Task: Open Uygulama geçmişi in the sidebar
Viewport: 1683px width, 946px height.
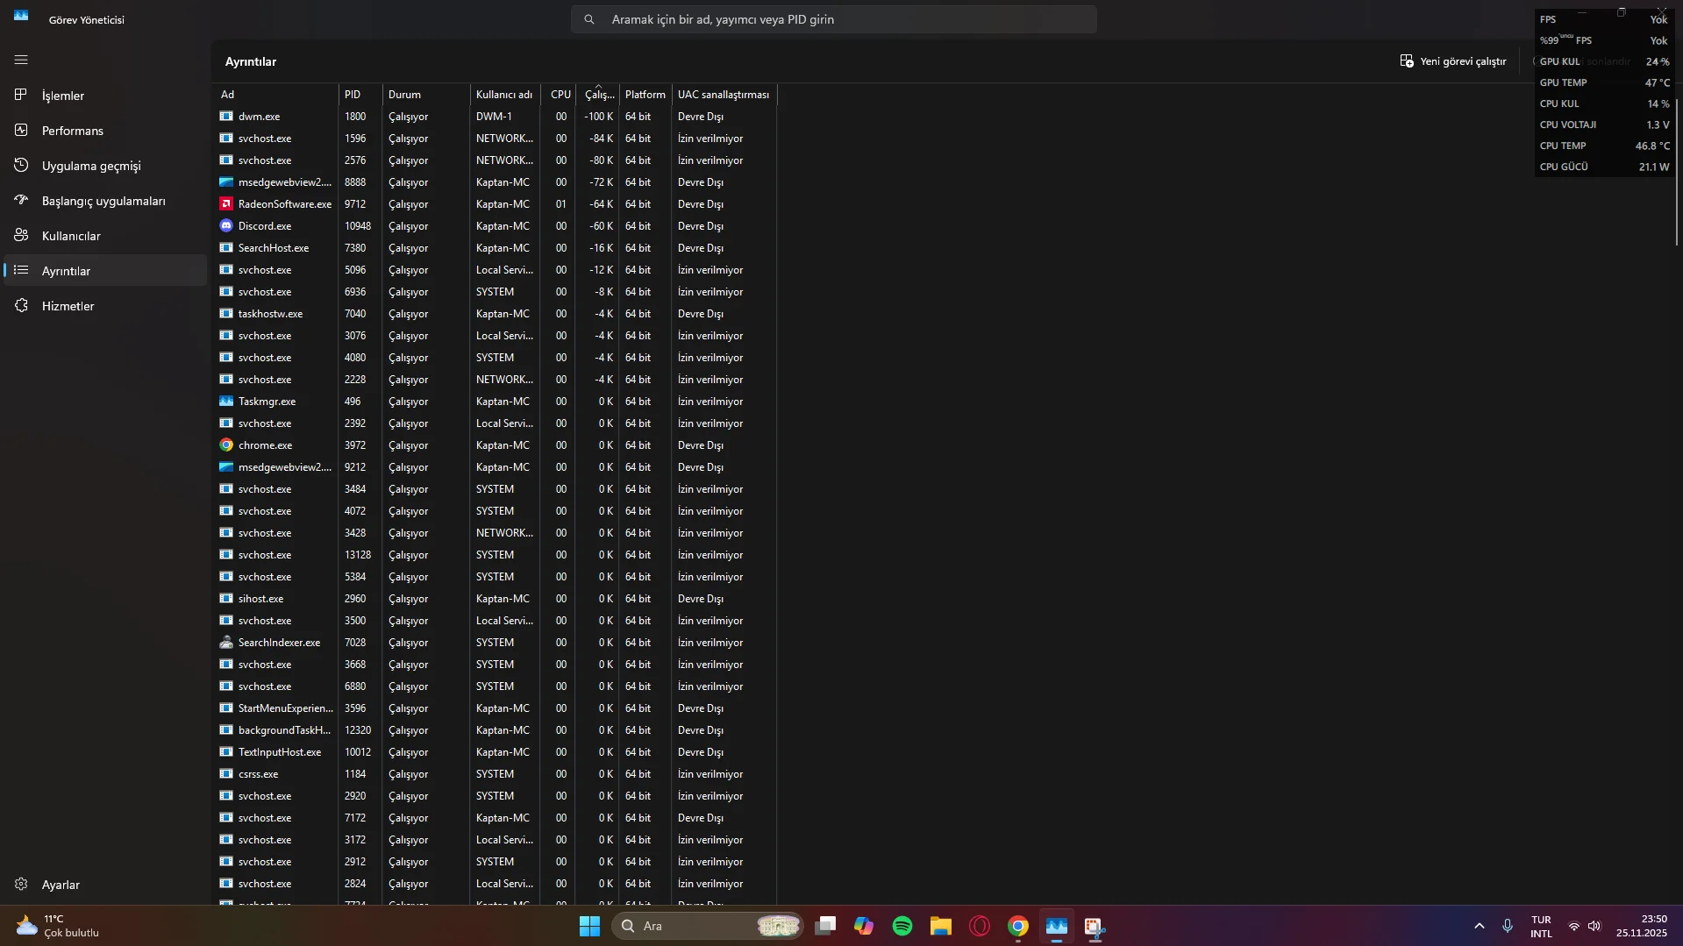Action: 105,165
